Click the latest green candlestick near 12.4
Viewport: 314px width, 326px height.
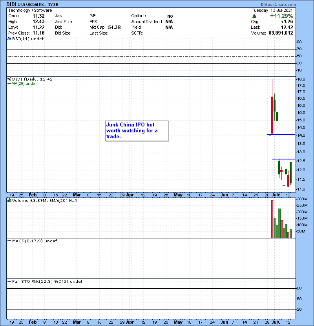pyautogui.click(x=291, y=173)
